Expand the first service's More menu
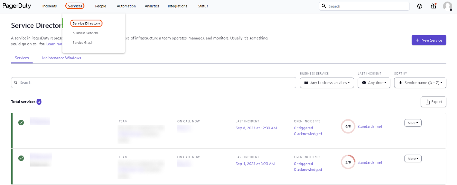457x185 pixels. 413,123
